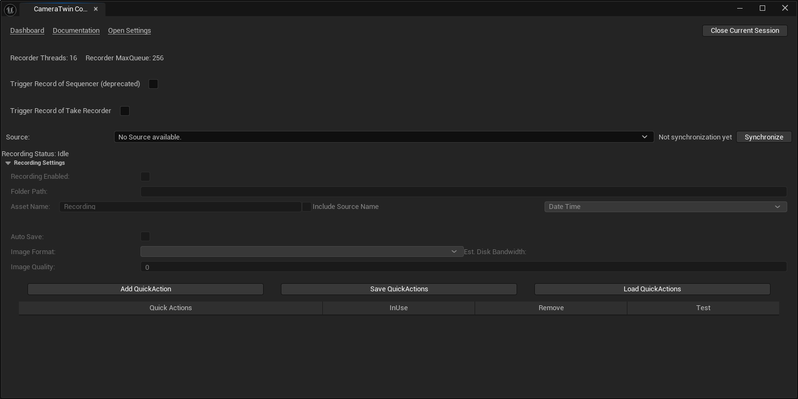Click the Open Settings link
Viewport: 798px width, 399px height.
(x=129, y=31)
